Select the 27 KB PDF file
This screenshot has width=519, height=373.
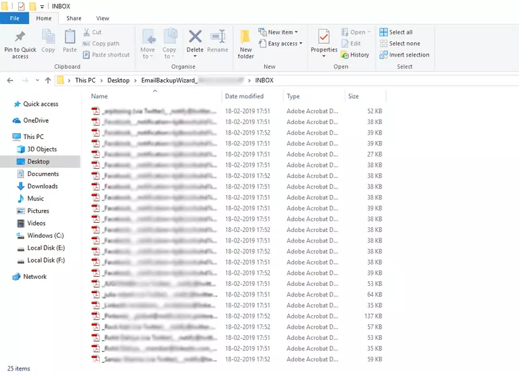coord(237,154)
